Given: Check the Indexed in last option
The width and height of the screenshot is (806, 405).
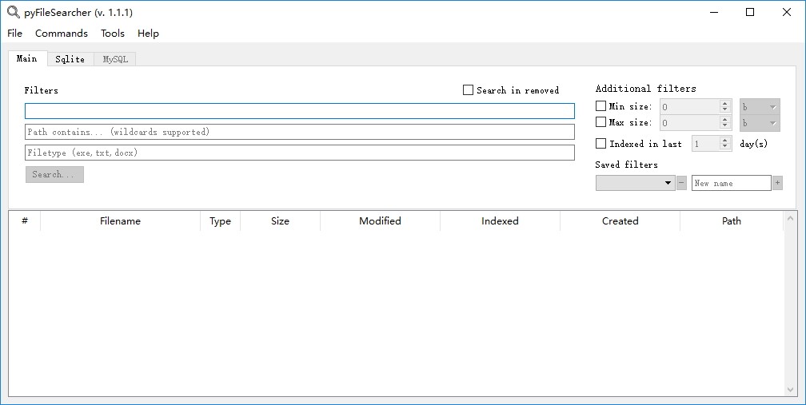Looking at the screenshot, I should coord(601,144).
